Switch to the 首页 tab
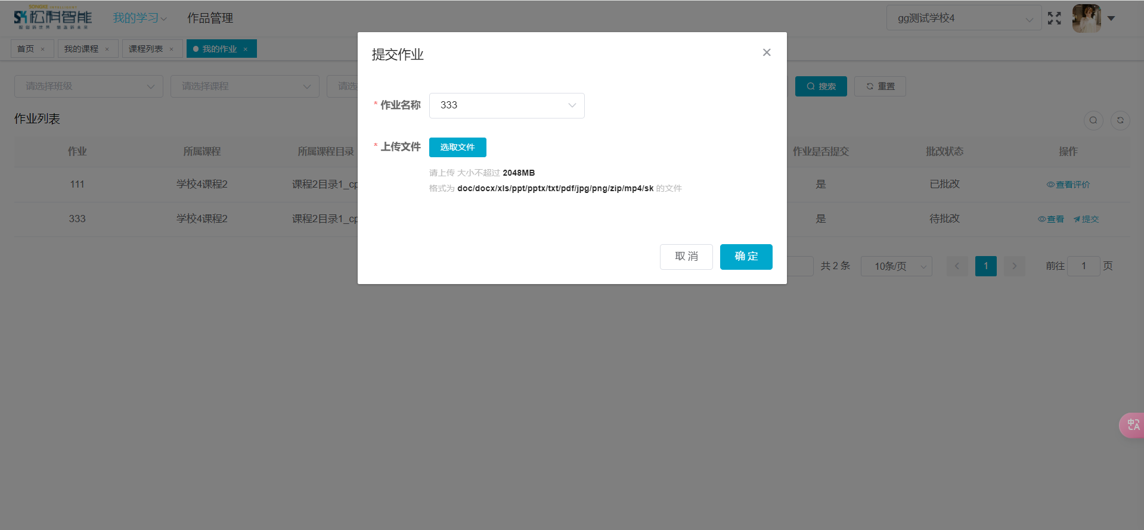1144x530 pixels. [26, 49]
